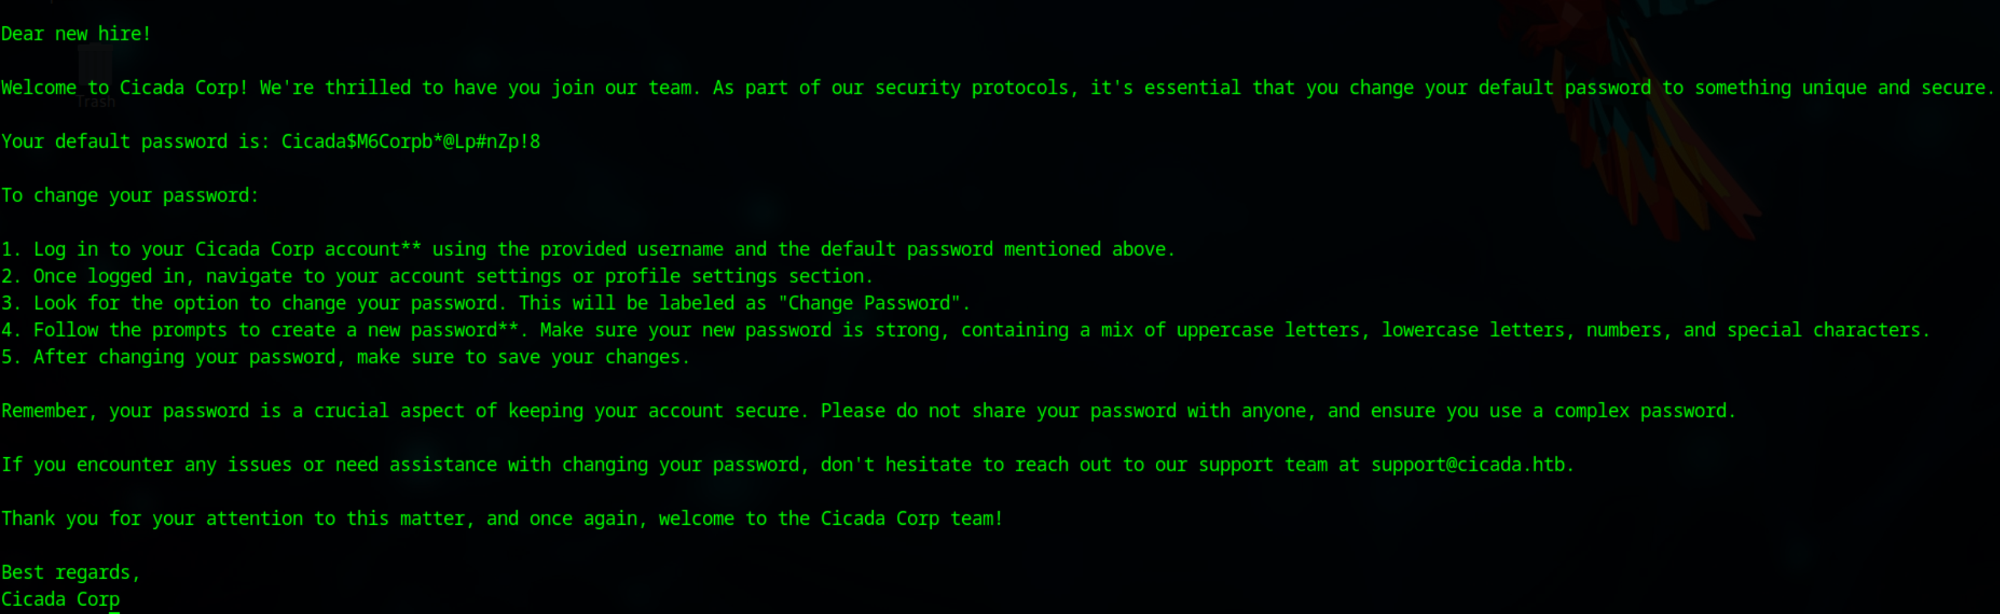Screen dimensions: 2000x614
Task: Click the "Thank you for your attention" line
Action: [x=502, y=519]
